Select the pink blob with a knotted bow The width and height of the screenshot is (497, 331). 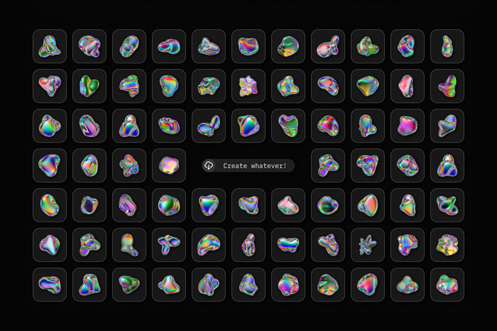coord(328,46)
